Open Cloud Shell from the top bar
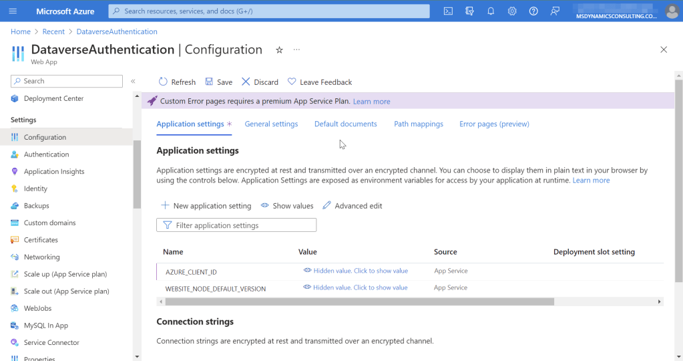Screen dimensions: 683x361 point(448,11)
